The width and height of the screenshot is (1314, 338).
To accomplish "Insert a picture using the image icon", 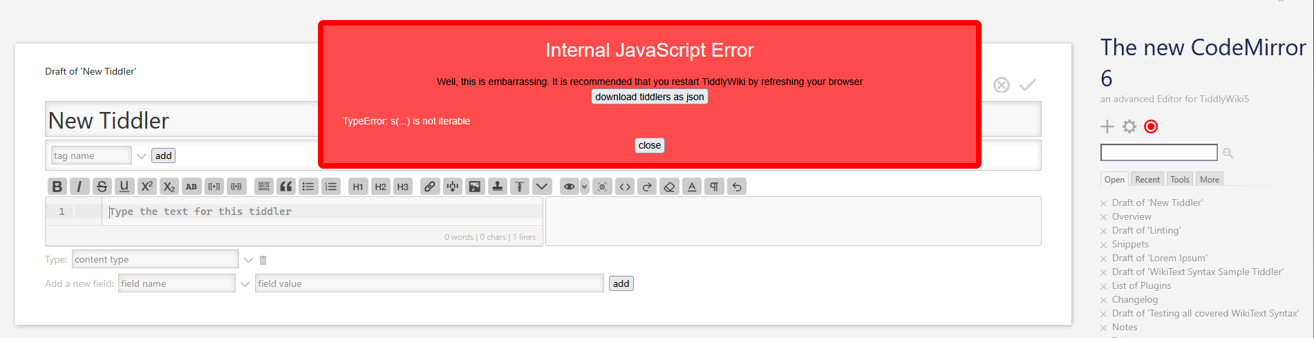I will 475,187.
